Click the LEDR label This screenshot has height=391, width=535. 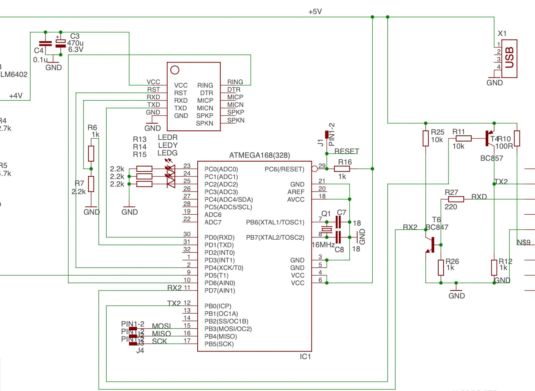click(168, 137)
